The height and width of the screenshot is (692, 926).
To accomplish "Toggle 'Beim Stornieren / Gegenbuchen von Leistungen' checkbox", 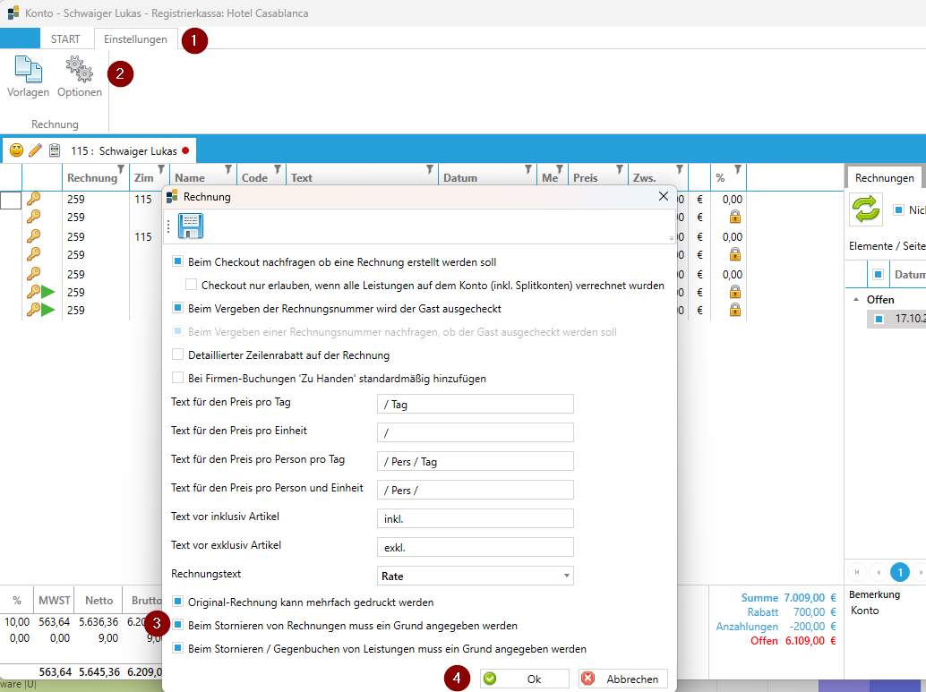I will [177, 648].
